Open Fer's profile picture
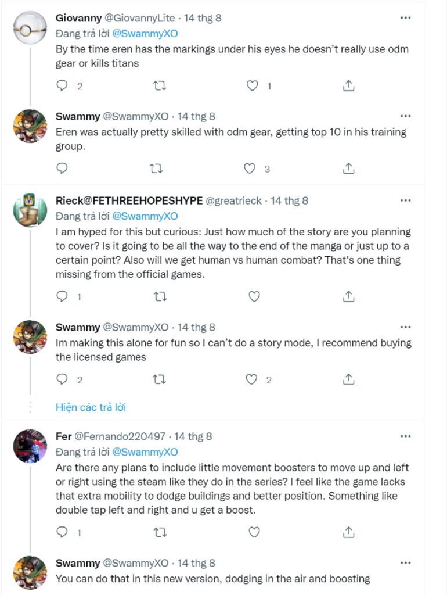 click(30, 446)
